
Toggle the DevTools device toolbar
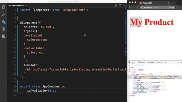pos(133,62)
